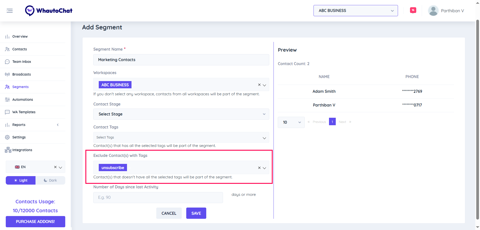Select the Light theme toggle
Screen dimensions: 480x230
[x=21, y=180]
